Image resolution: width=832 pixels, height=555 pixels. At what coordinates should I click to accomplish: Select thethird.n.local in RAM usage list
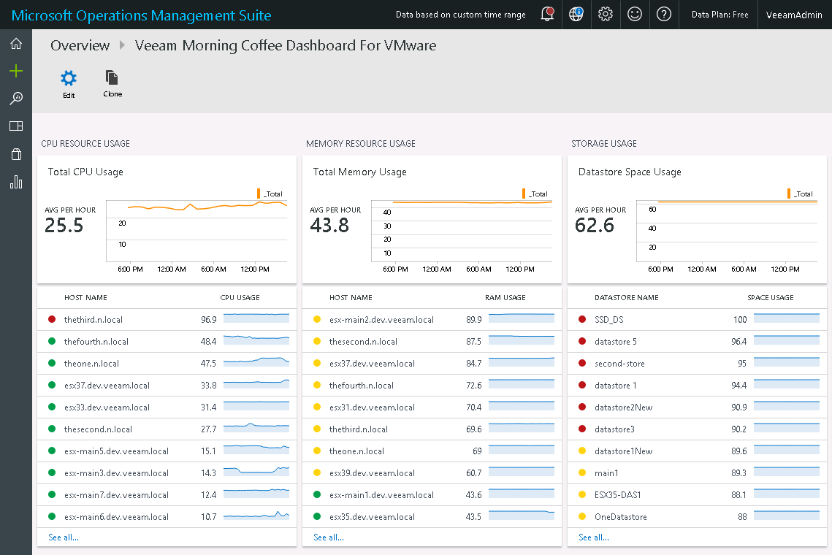click(432, 429)
